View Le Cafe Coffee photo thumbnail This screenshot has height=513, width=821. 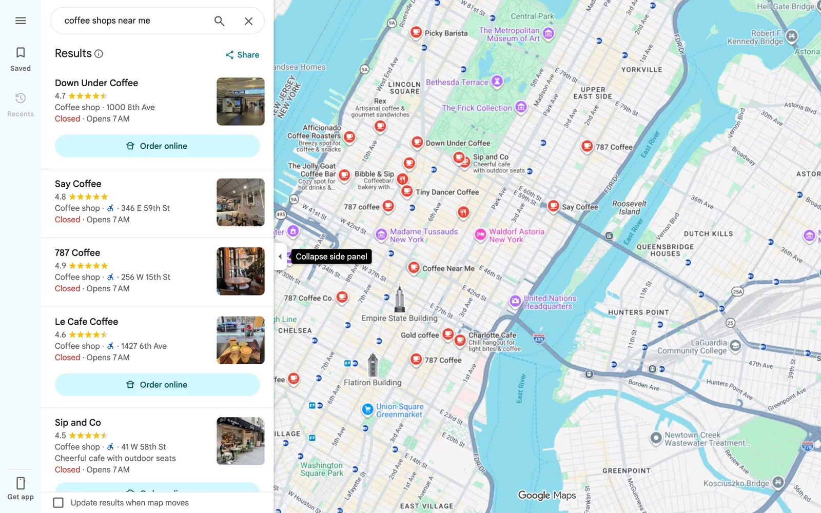coord(241,341)
